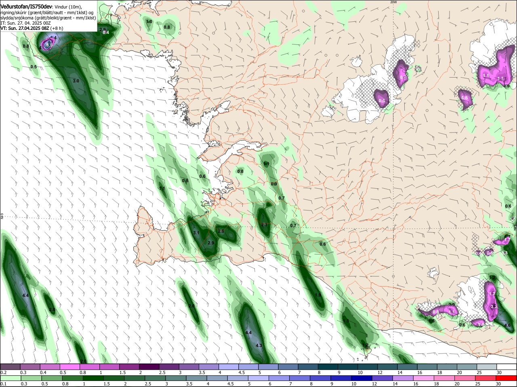The height and width of the screenshot is (387, 517).
Task: Click the 0.9 precipitation value on map
Action: point(274,184)
